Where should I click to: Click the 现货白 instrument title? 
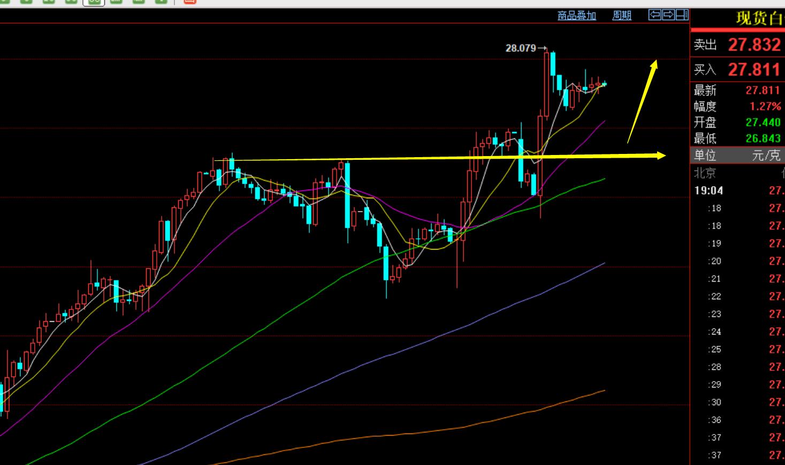click(760, 18)
